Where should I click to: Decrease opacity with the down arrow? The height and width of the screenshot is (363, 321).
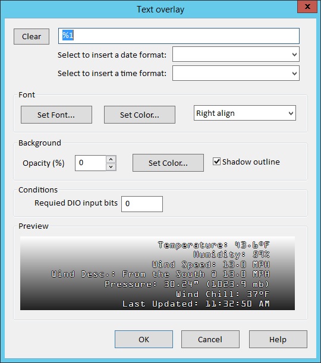[x=111, y=167]
